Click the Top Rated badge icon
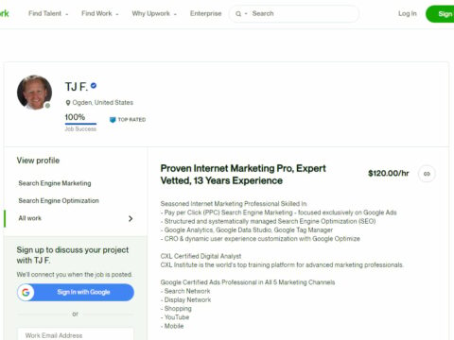Viewport: 454px width, 340px height. 113,120
